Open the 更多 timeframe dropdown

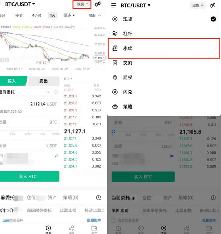69,15
